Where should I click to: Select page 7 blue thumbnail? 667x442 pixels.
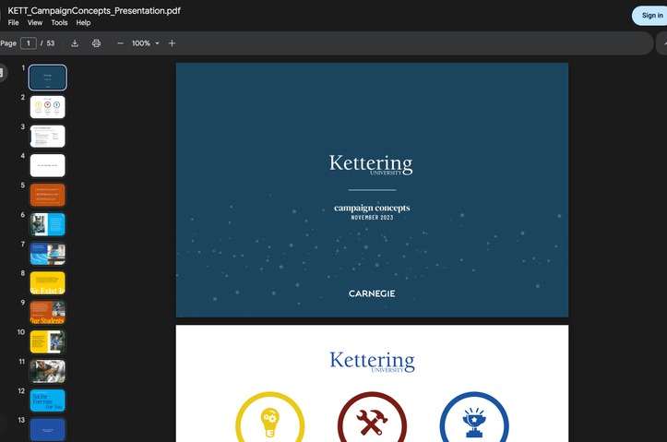[48, 254]
